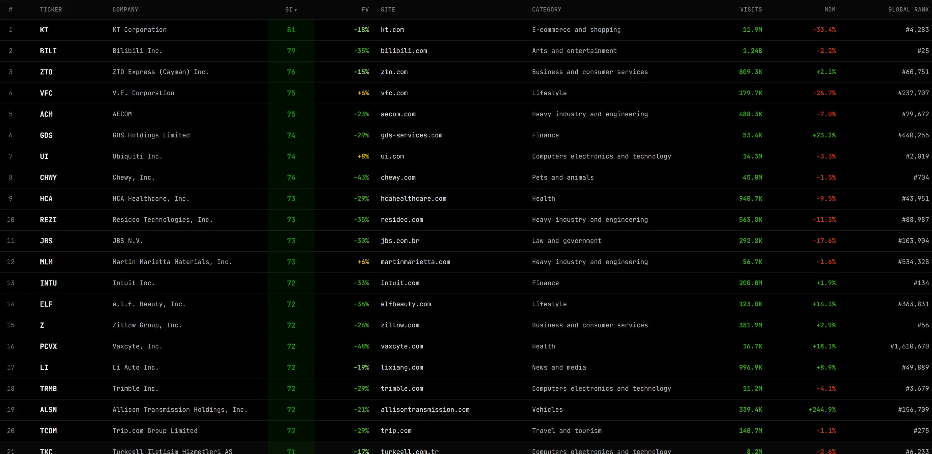Open the ELF ticker

tap(46, 304)
